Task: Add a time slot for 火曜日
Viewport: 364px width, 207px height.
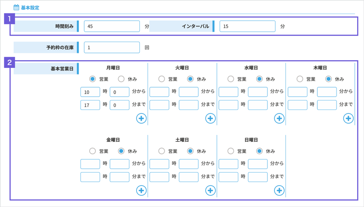Action: pyautogui.click(x=210, y=119)
